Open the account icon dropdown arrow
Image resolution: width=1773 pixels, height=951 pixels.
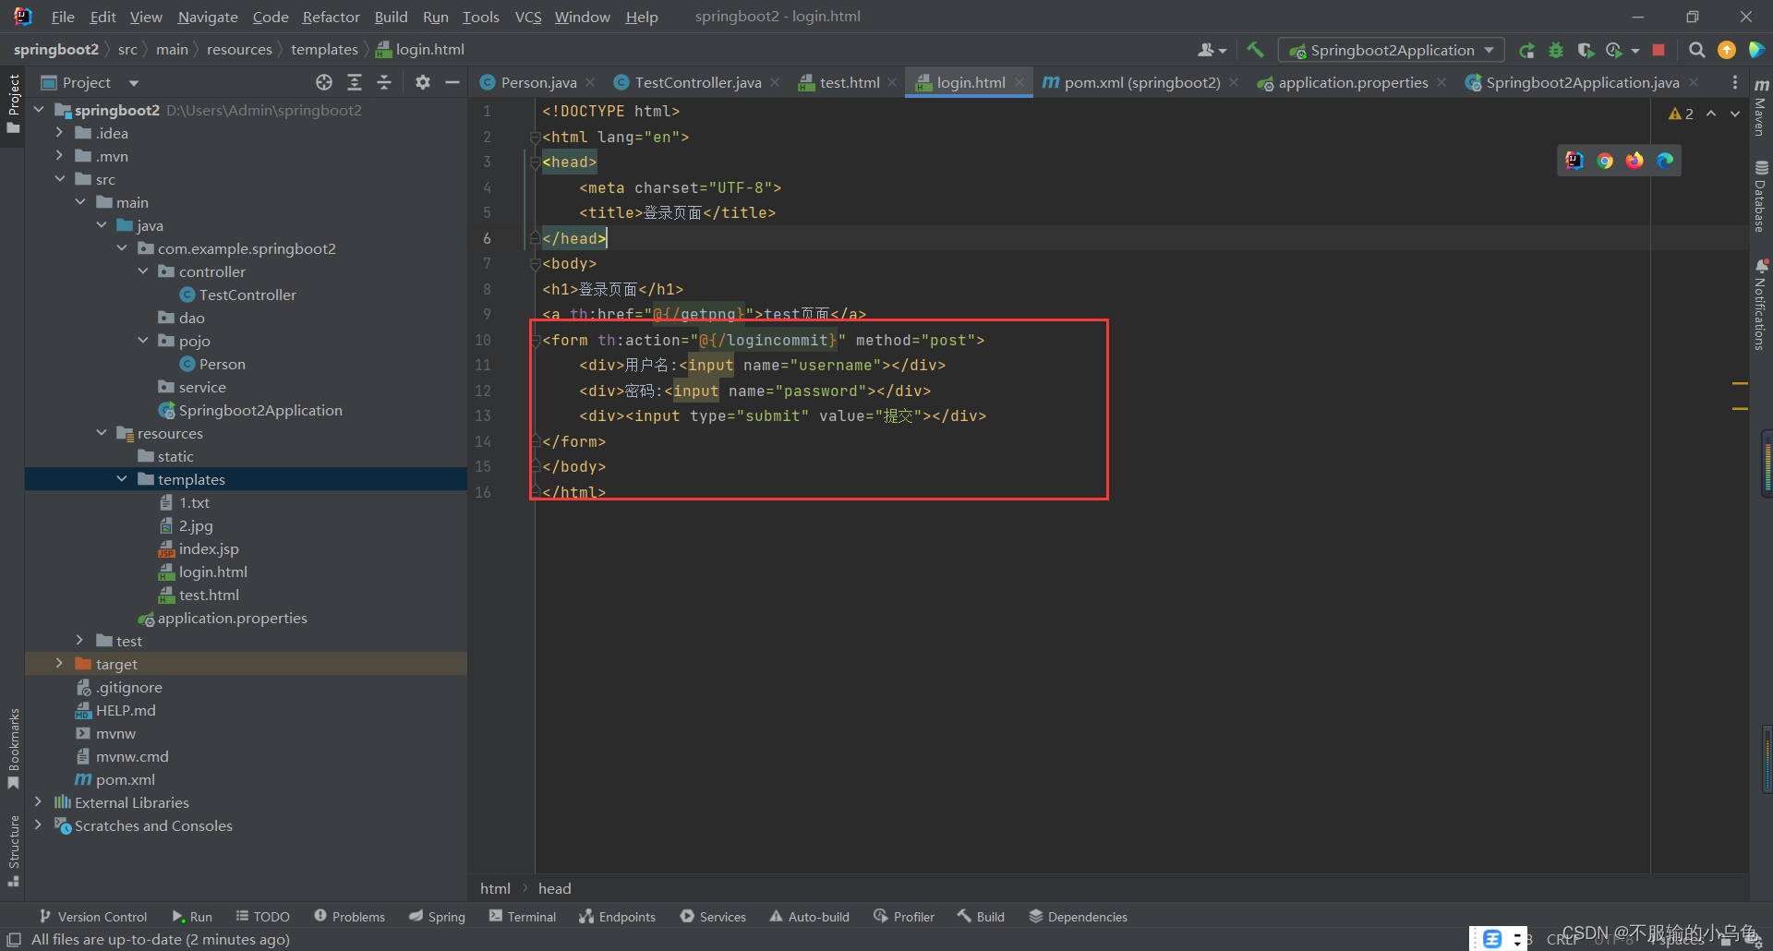click(1223, 51)
